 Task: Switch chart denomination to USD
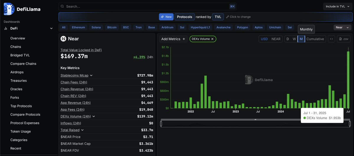point(264,39)
